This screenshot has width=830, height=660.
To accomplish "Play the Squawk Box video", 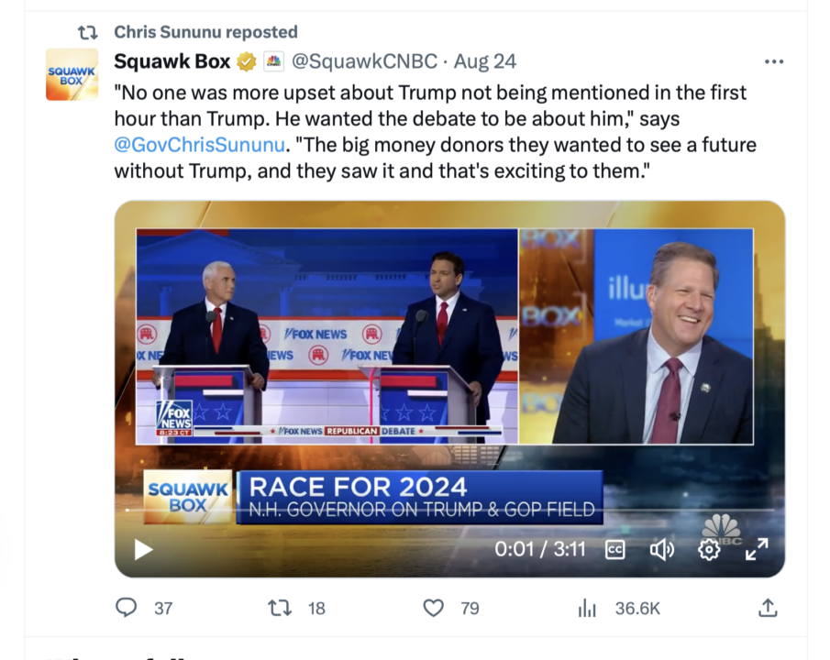I will 144,549.
